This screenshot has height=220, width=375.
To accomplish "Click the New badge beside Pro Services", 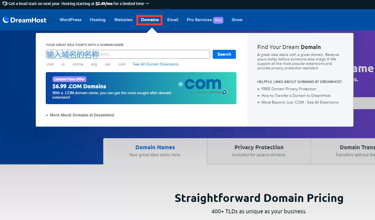I will [218, 20].
